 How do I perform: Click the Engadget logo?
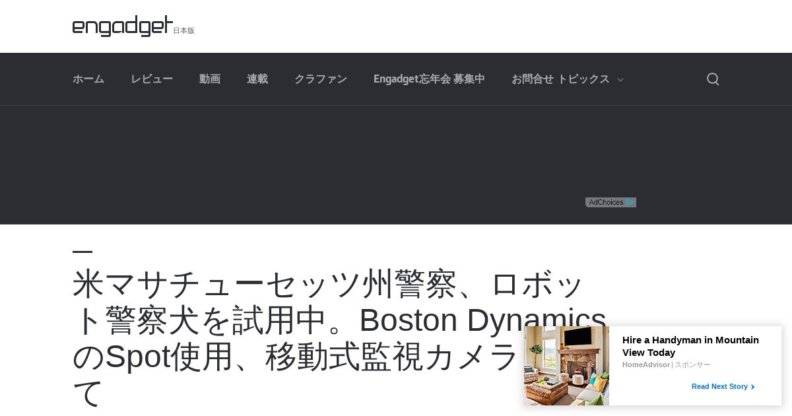[x=123, y=26]
